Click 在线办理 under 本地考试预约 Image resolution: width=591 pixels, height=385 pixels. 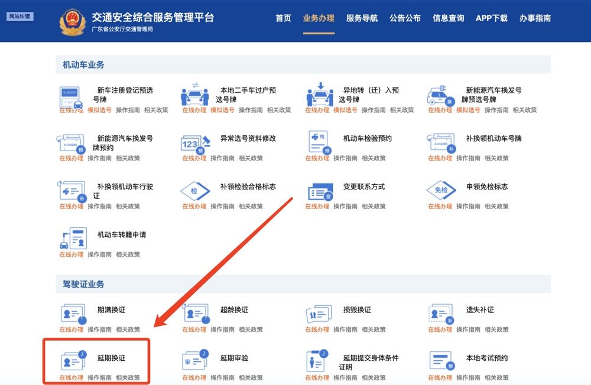pyautogui.click(x=440, y=378)
